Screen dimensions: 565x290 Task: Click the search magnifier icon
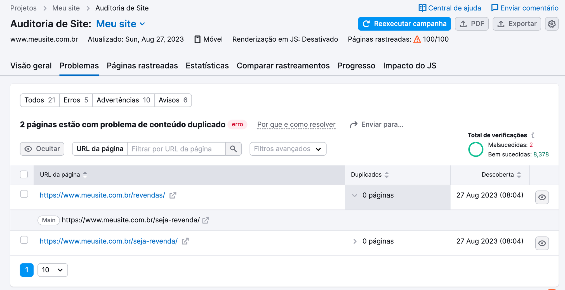(233, 149)
